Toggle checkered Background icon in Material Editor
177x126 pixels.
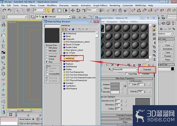154,34
